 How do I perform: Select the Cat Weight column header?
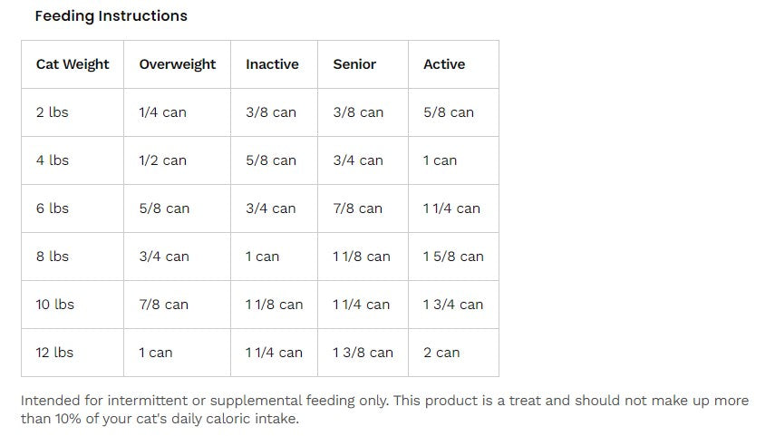(73, 64)
